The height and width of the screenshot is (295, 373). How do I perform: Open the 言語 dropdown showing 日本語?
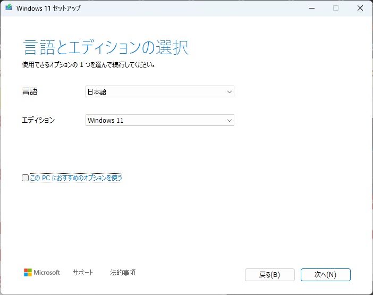tap(160, 91)
